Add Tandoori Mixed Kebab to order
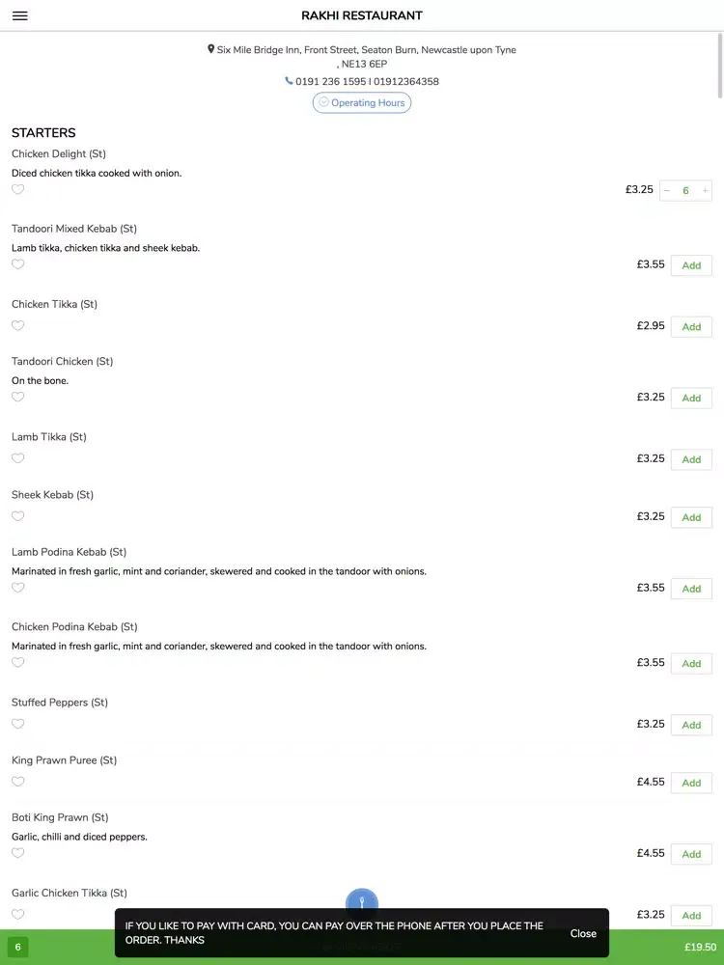This screenshot has width=724, height=965. click(691, 265)
